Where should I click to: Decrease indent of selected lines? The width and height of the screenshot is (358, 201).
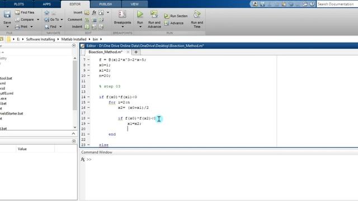(101, 27)
